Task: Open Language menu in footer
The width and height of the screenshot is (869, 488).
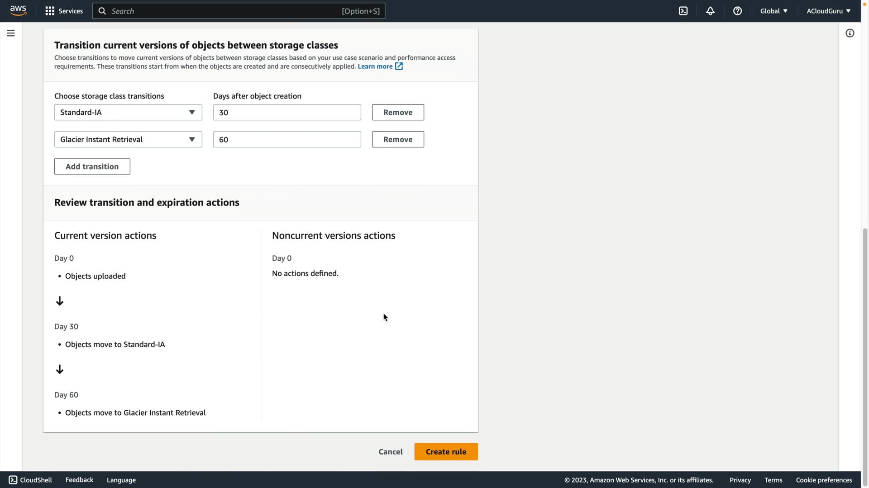Action: tap(121, 480)
